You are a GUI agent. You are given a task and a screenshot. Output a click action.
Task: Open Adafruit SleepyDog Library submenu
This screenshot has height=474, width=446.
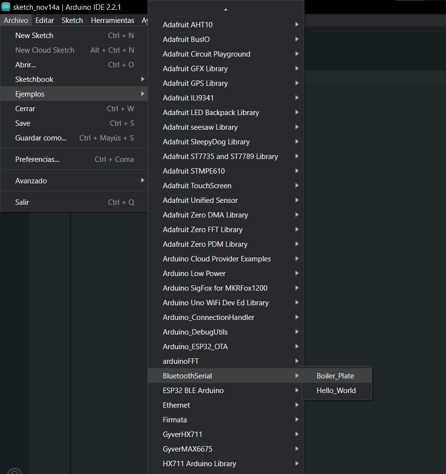(x=226, y=142)
